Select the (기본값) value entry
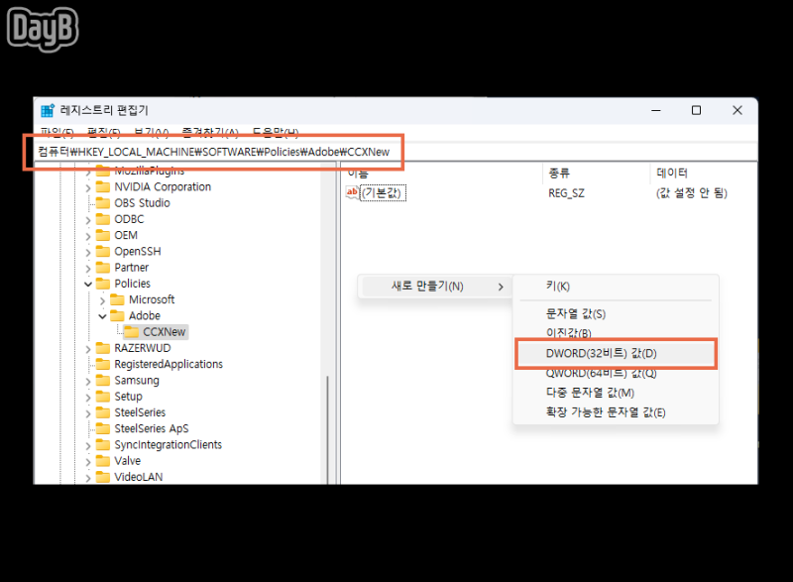The height and width of the screenshot is (582, 793). (x=383, y=193)
